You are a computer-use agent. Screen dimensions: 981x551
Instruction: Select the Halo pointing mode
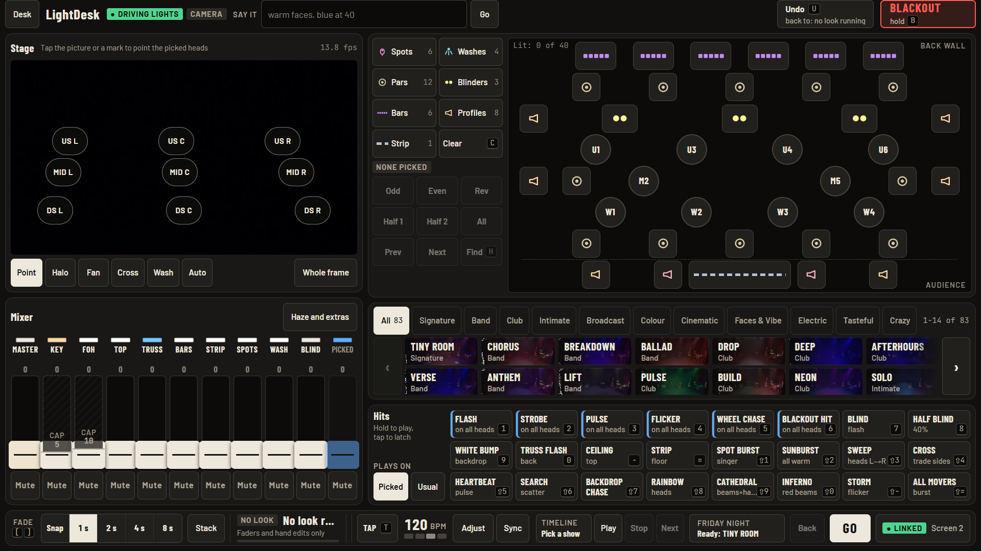[60, 272]
